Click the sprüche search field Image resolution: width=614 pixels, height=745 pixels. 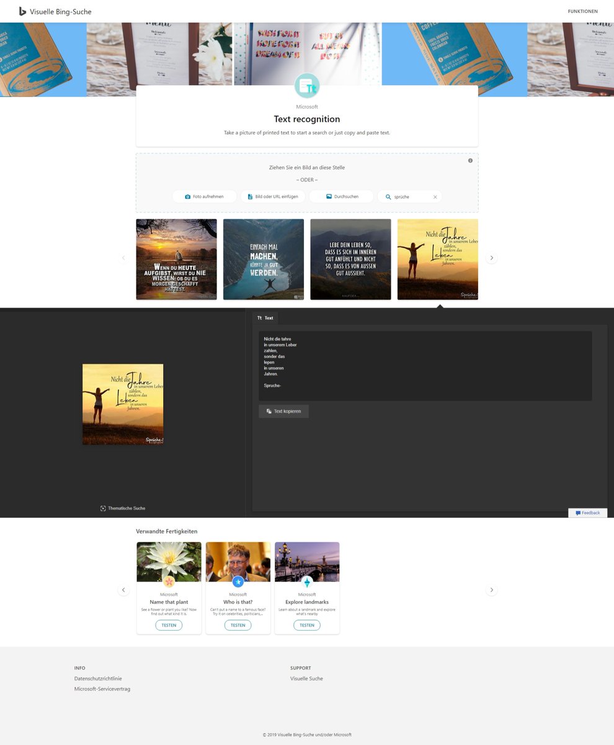pyautogui.click(x=410, y=197)
